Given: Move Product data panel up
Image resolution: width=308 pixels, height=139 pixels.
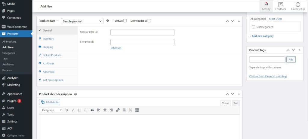Looking at the screenshot, I should [x=227, y=21].
